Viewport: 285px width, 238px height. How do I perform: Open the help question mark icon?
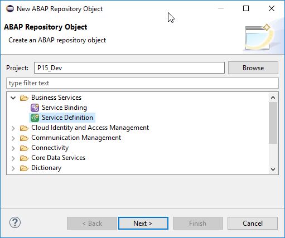pos(15,222)
